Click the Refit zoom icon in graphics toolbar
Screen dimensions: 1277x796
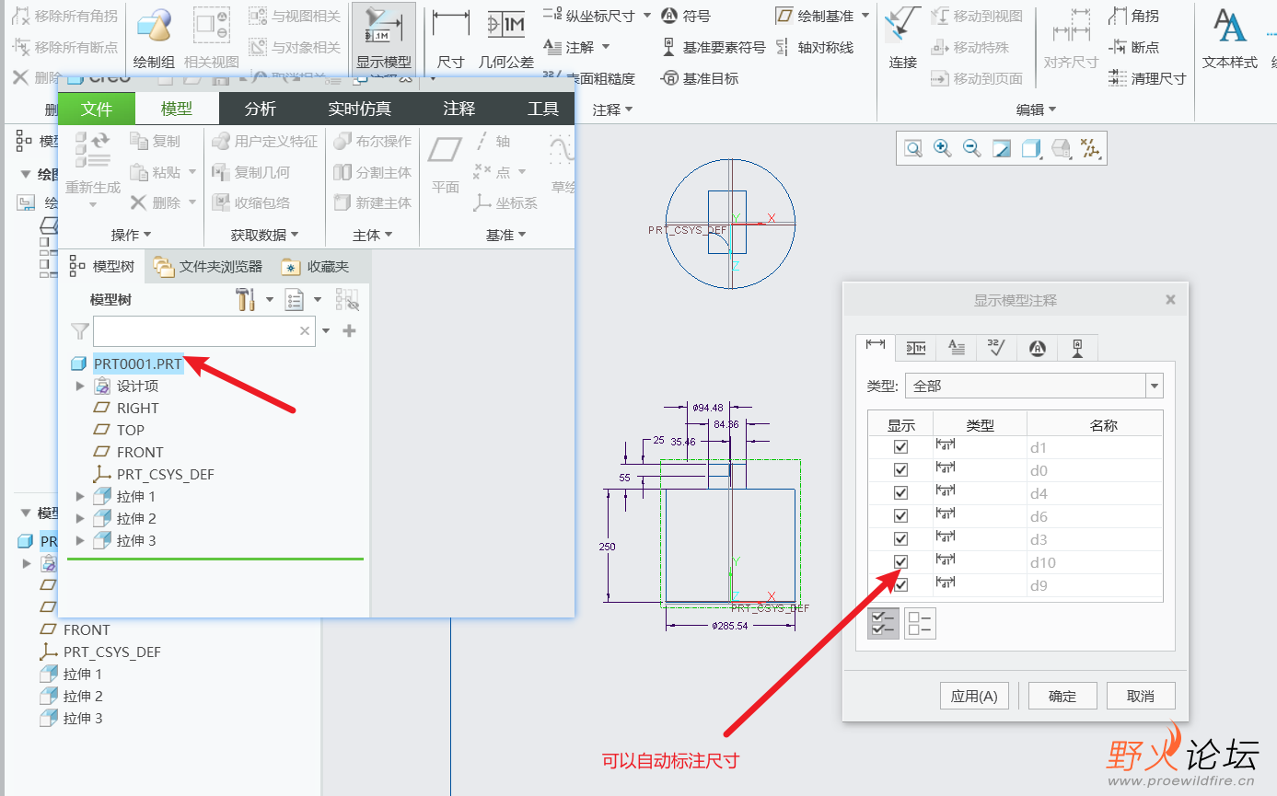tap(912, 148)
